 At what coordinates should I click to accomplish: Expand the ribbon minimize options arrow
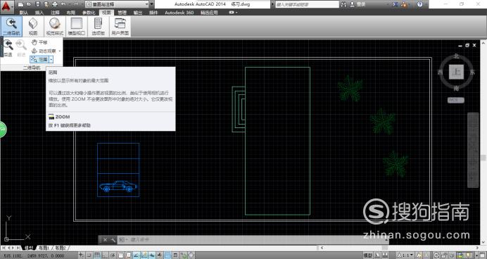click(x=236, y=13)
